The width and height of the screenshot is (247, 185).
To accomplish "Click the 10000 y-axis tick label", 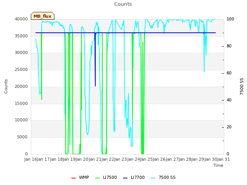I will pyautogui.click(x=21, y=120).
